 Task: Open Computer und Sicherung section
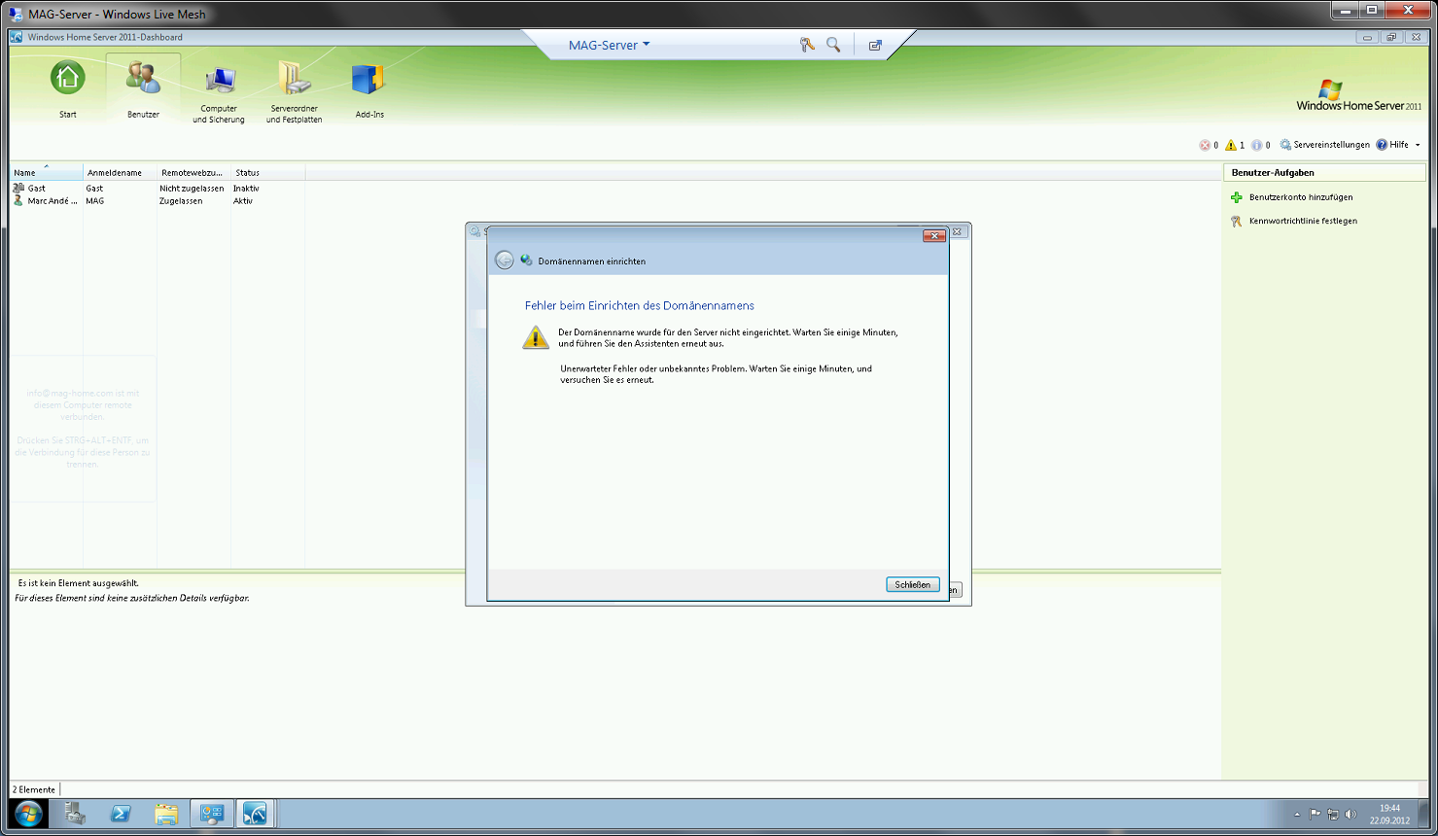click(x=219, y=92)
